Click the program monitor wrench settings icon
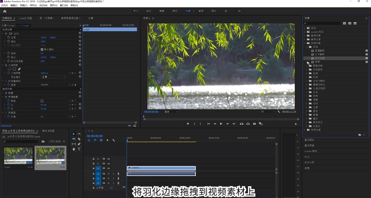The height and width of the screenshot is (198, 371). [x=279, y=112]
